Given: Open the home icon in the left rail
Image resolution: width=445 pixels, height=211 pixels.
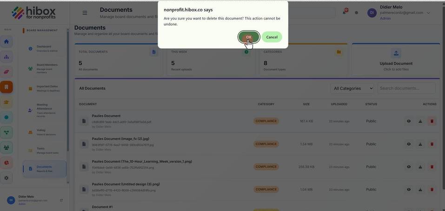Looking at the screenshot, I should [x=7, y=42].
